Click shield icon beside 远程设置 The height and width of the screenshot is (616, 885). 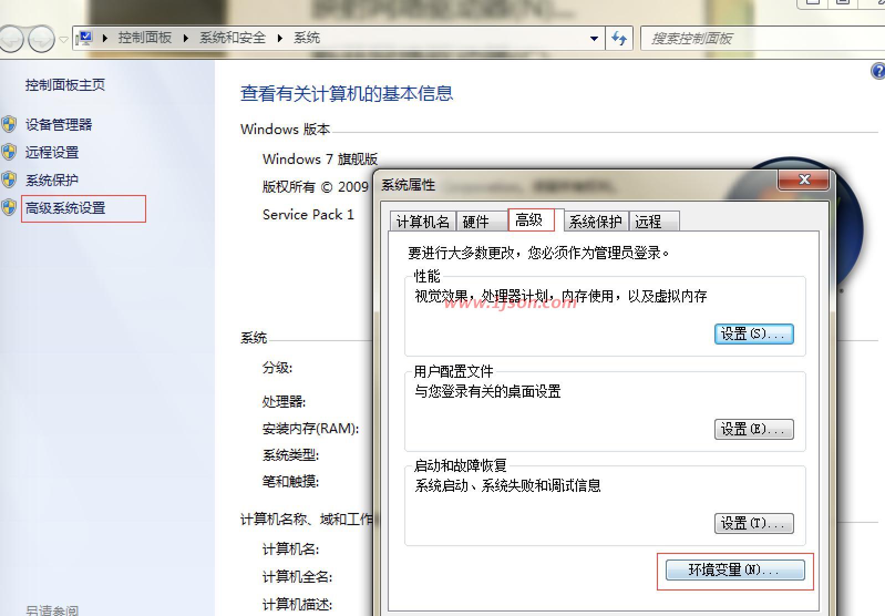tap(9, 152)
